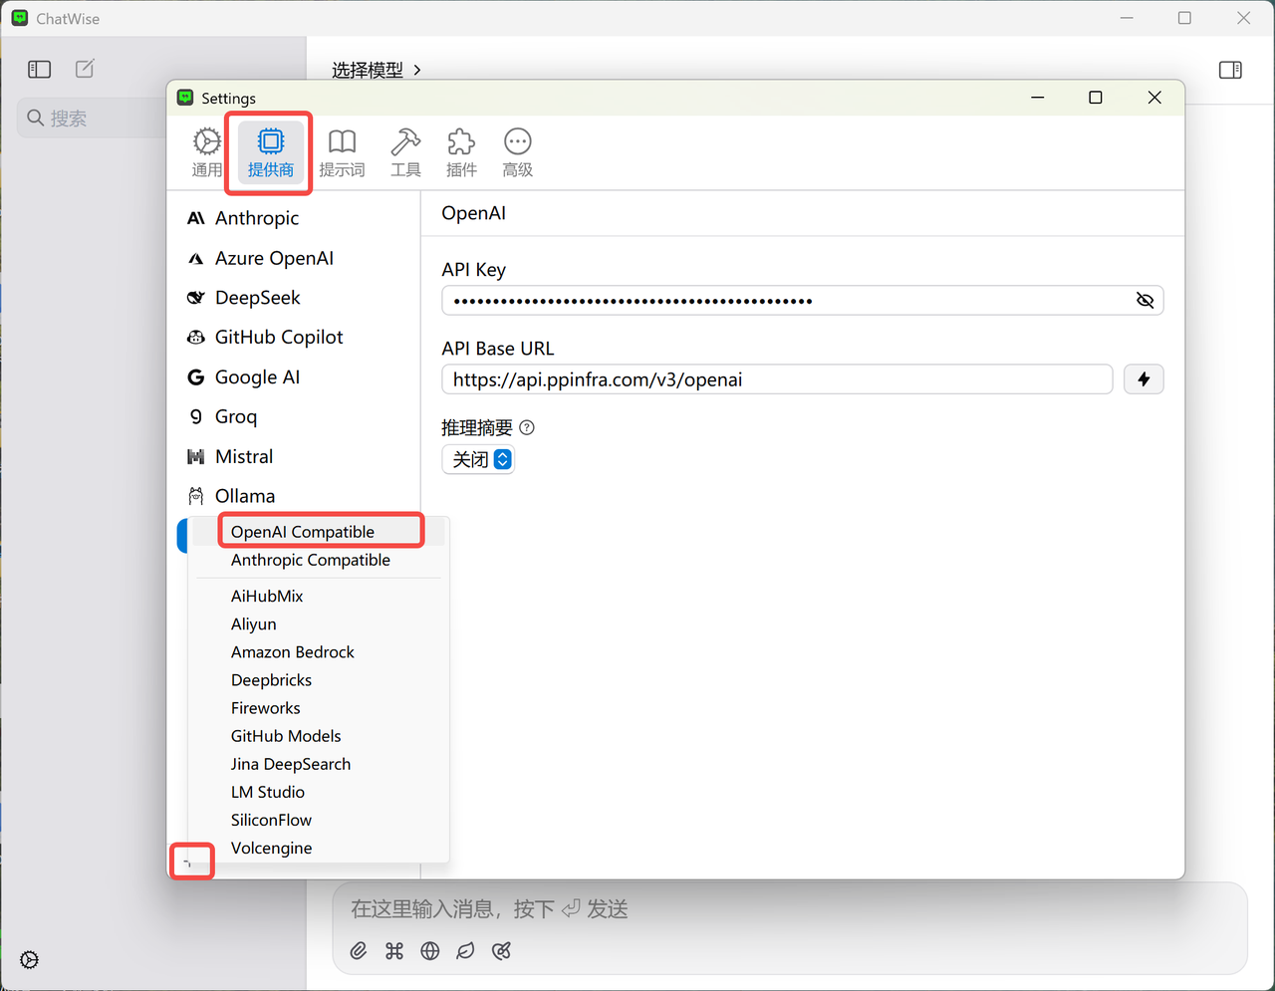Open the 提示词 prompts tab
Screen dimensions: 1275x991
click(342, 152)
